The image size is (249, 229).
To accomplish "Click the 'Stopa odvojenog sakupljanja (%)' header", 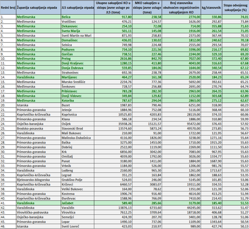I will pos(235,8).
